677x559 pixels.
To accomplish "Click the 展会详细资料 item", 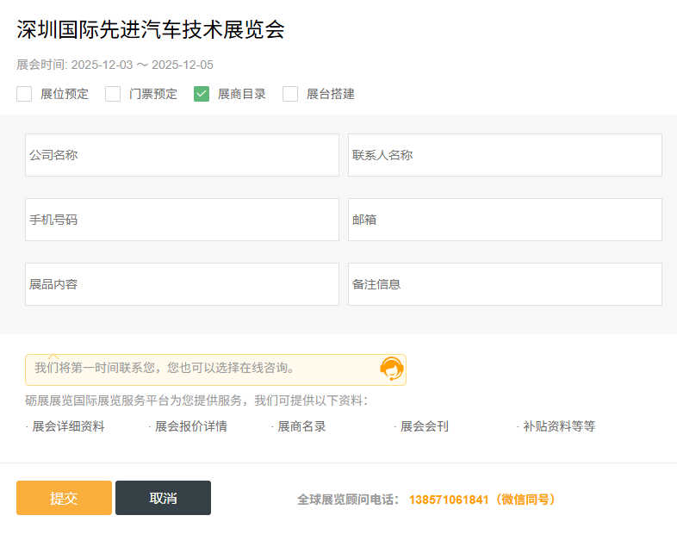I will [x=68, y=426].
